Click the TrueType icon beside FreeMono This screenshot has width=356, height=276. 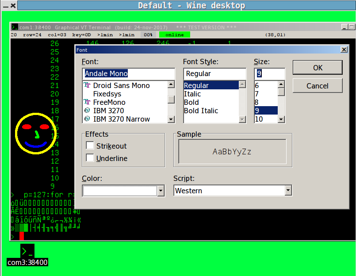87,102
